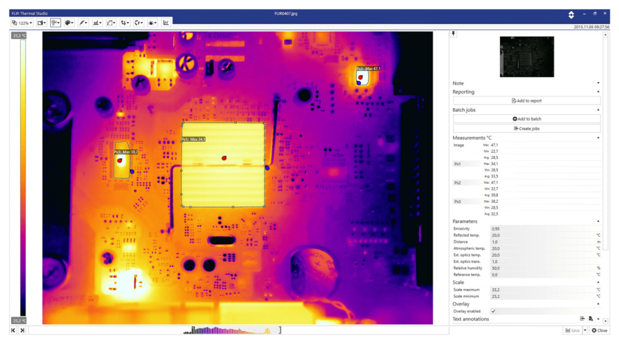This screenshot has width=619, height=344.
Task: Open the Save options dropdown arrow
Action: (585, 330)
